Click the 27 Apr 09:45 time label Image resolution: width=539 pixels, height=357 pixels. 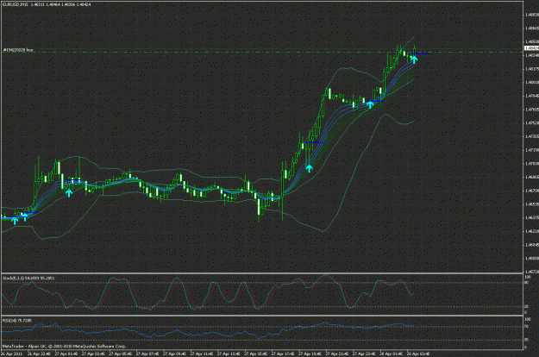(174, 354)
